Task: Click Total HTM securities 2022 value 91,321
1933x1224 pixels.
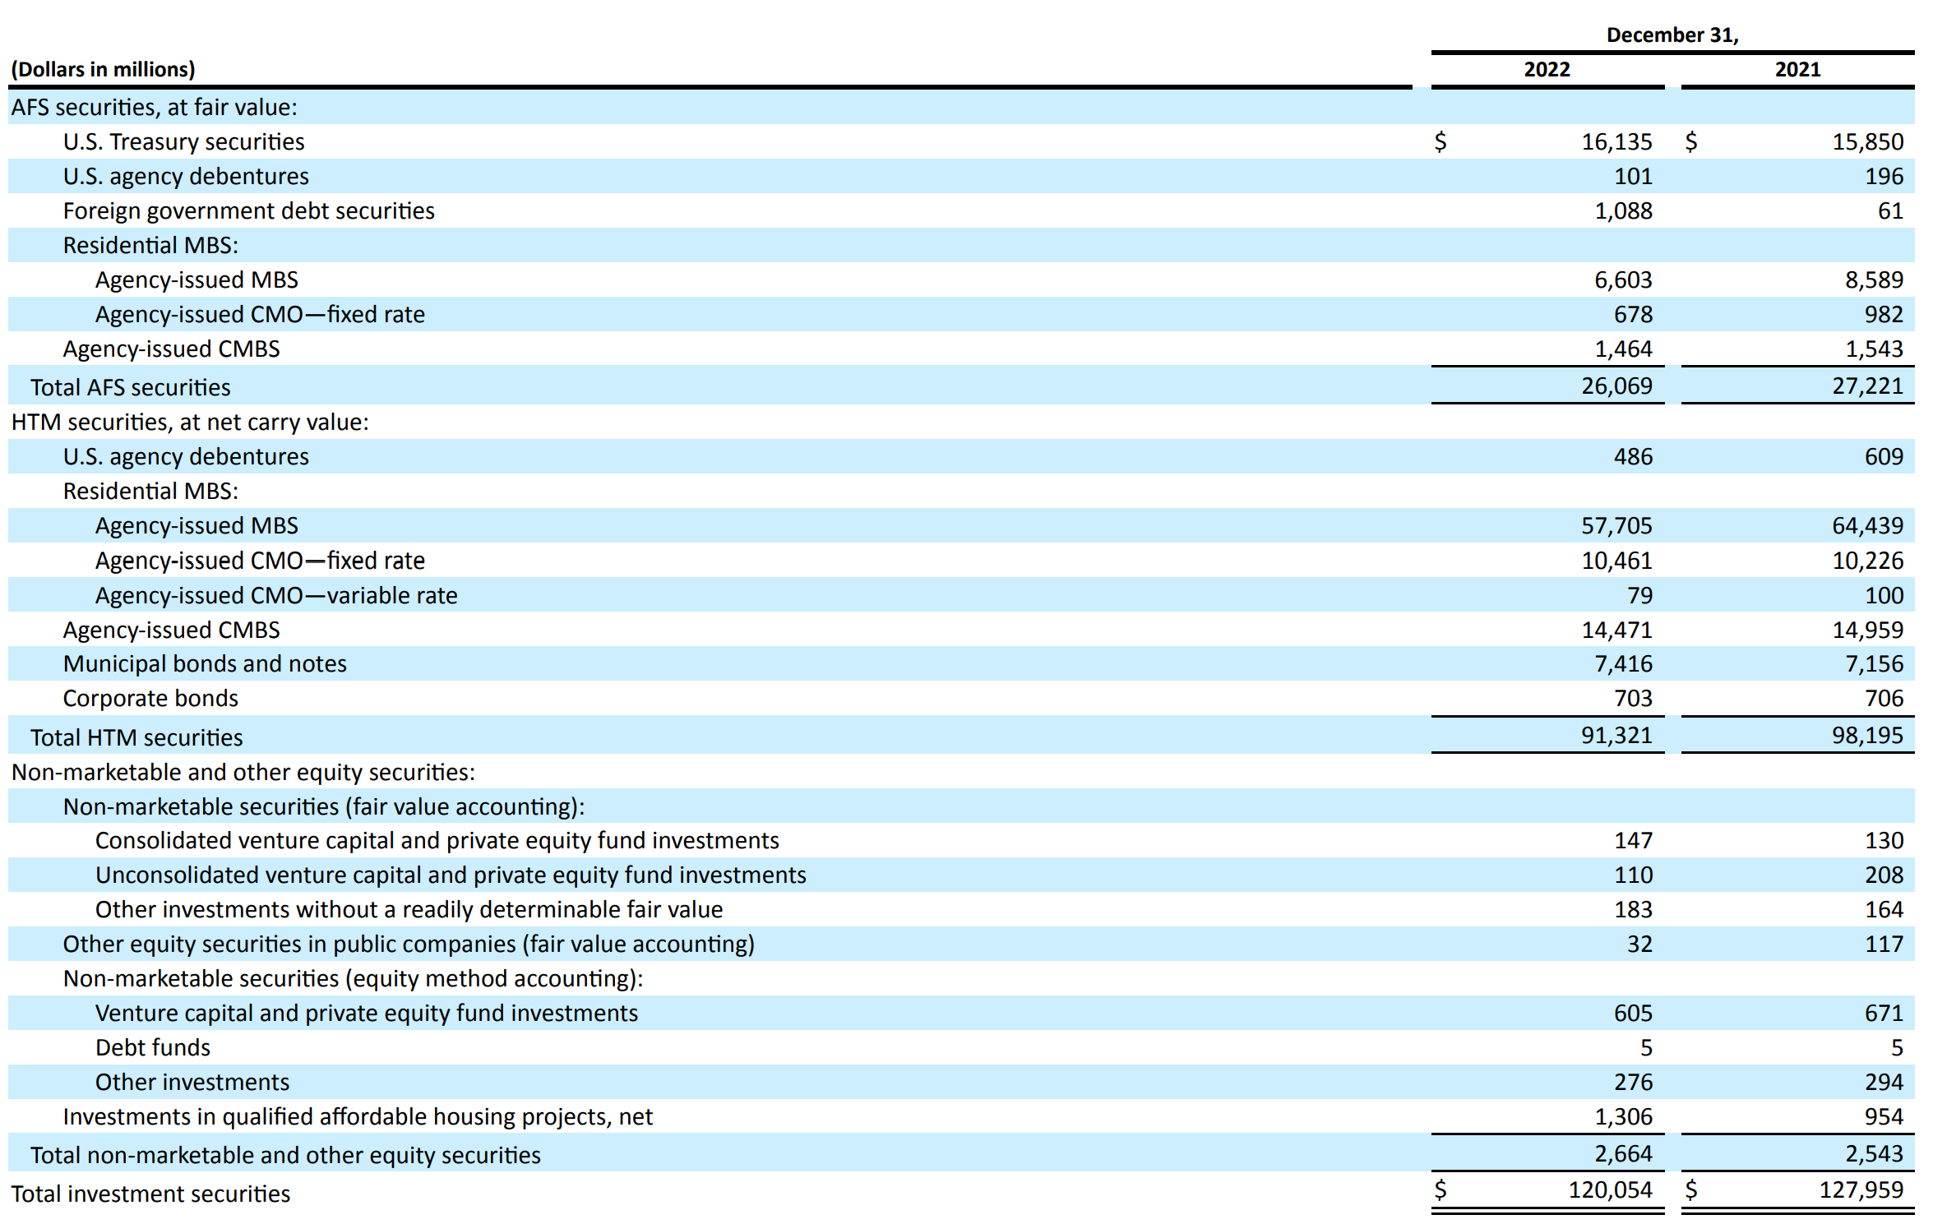Action: click(x=1616, y=736)
